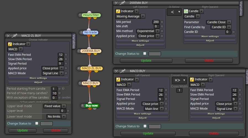Toggle Candle ID checkbox in 200EMA BUY
Screen dimensions: 248x138
(233, 32)
